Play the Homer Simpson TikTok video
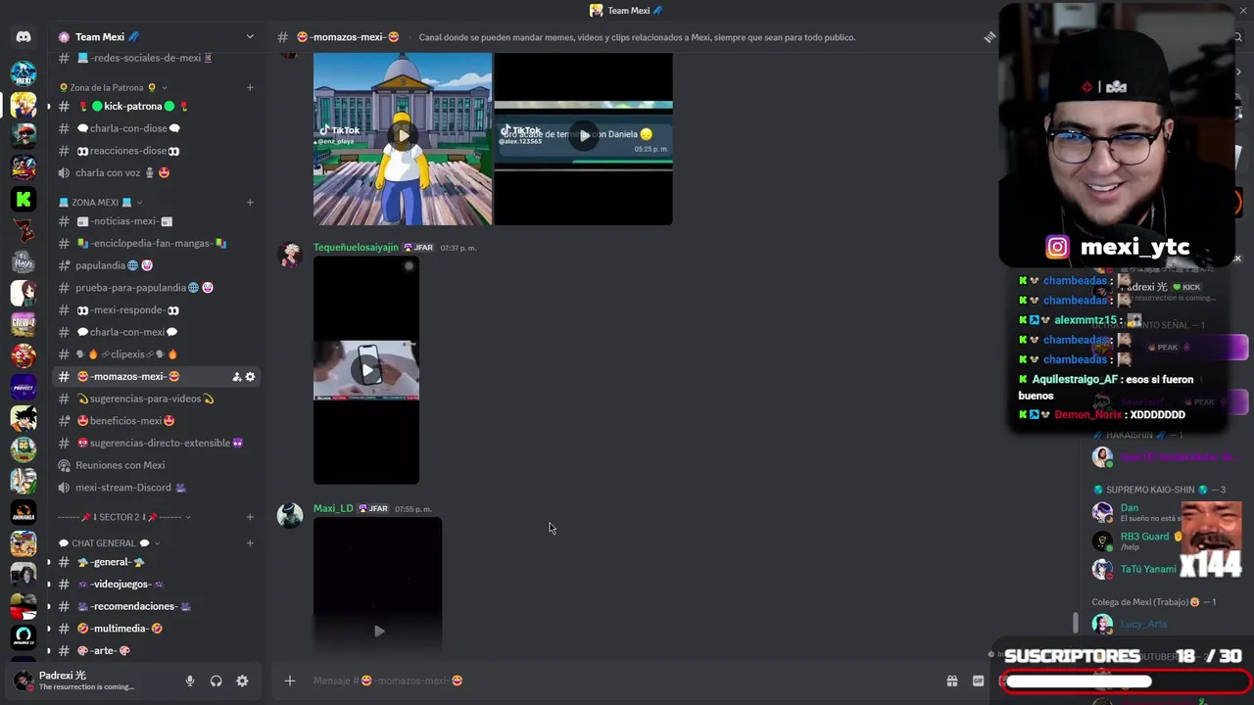1254x705 pixels. [403, 135]
